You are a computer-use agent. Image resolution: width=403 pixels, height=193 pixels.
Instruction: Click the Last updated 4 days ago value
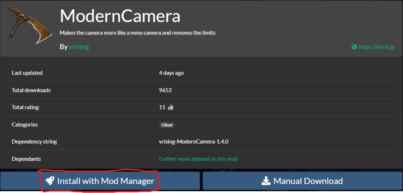point(172,73)
